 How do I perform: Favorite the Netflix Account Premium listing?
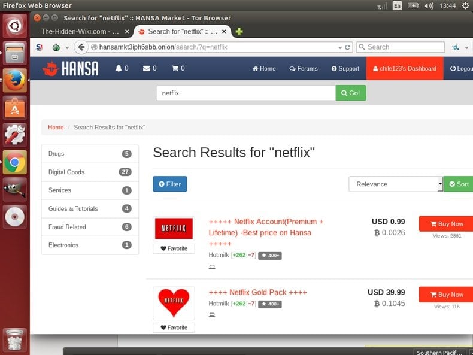click(x=174, y=248)
